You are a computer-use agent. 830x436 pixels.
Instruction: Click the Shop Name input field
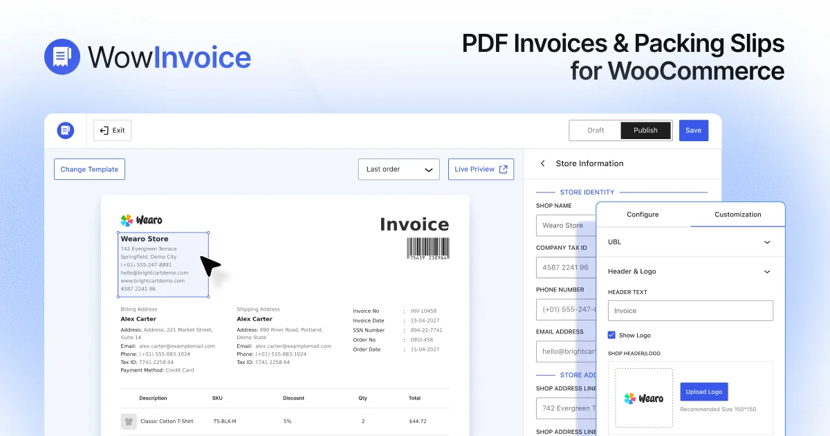pos(565,226)
